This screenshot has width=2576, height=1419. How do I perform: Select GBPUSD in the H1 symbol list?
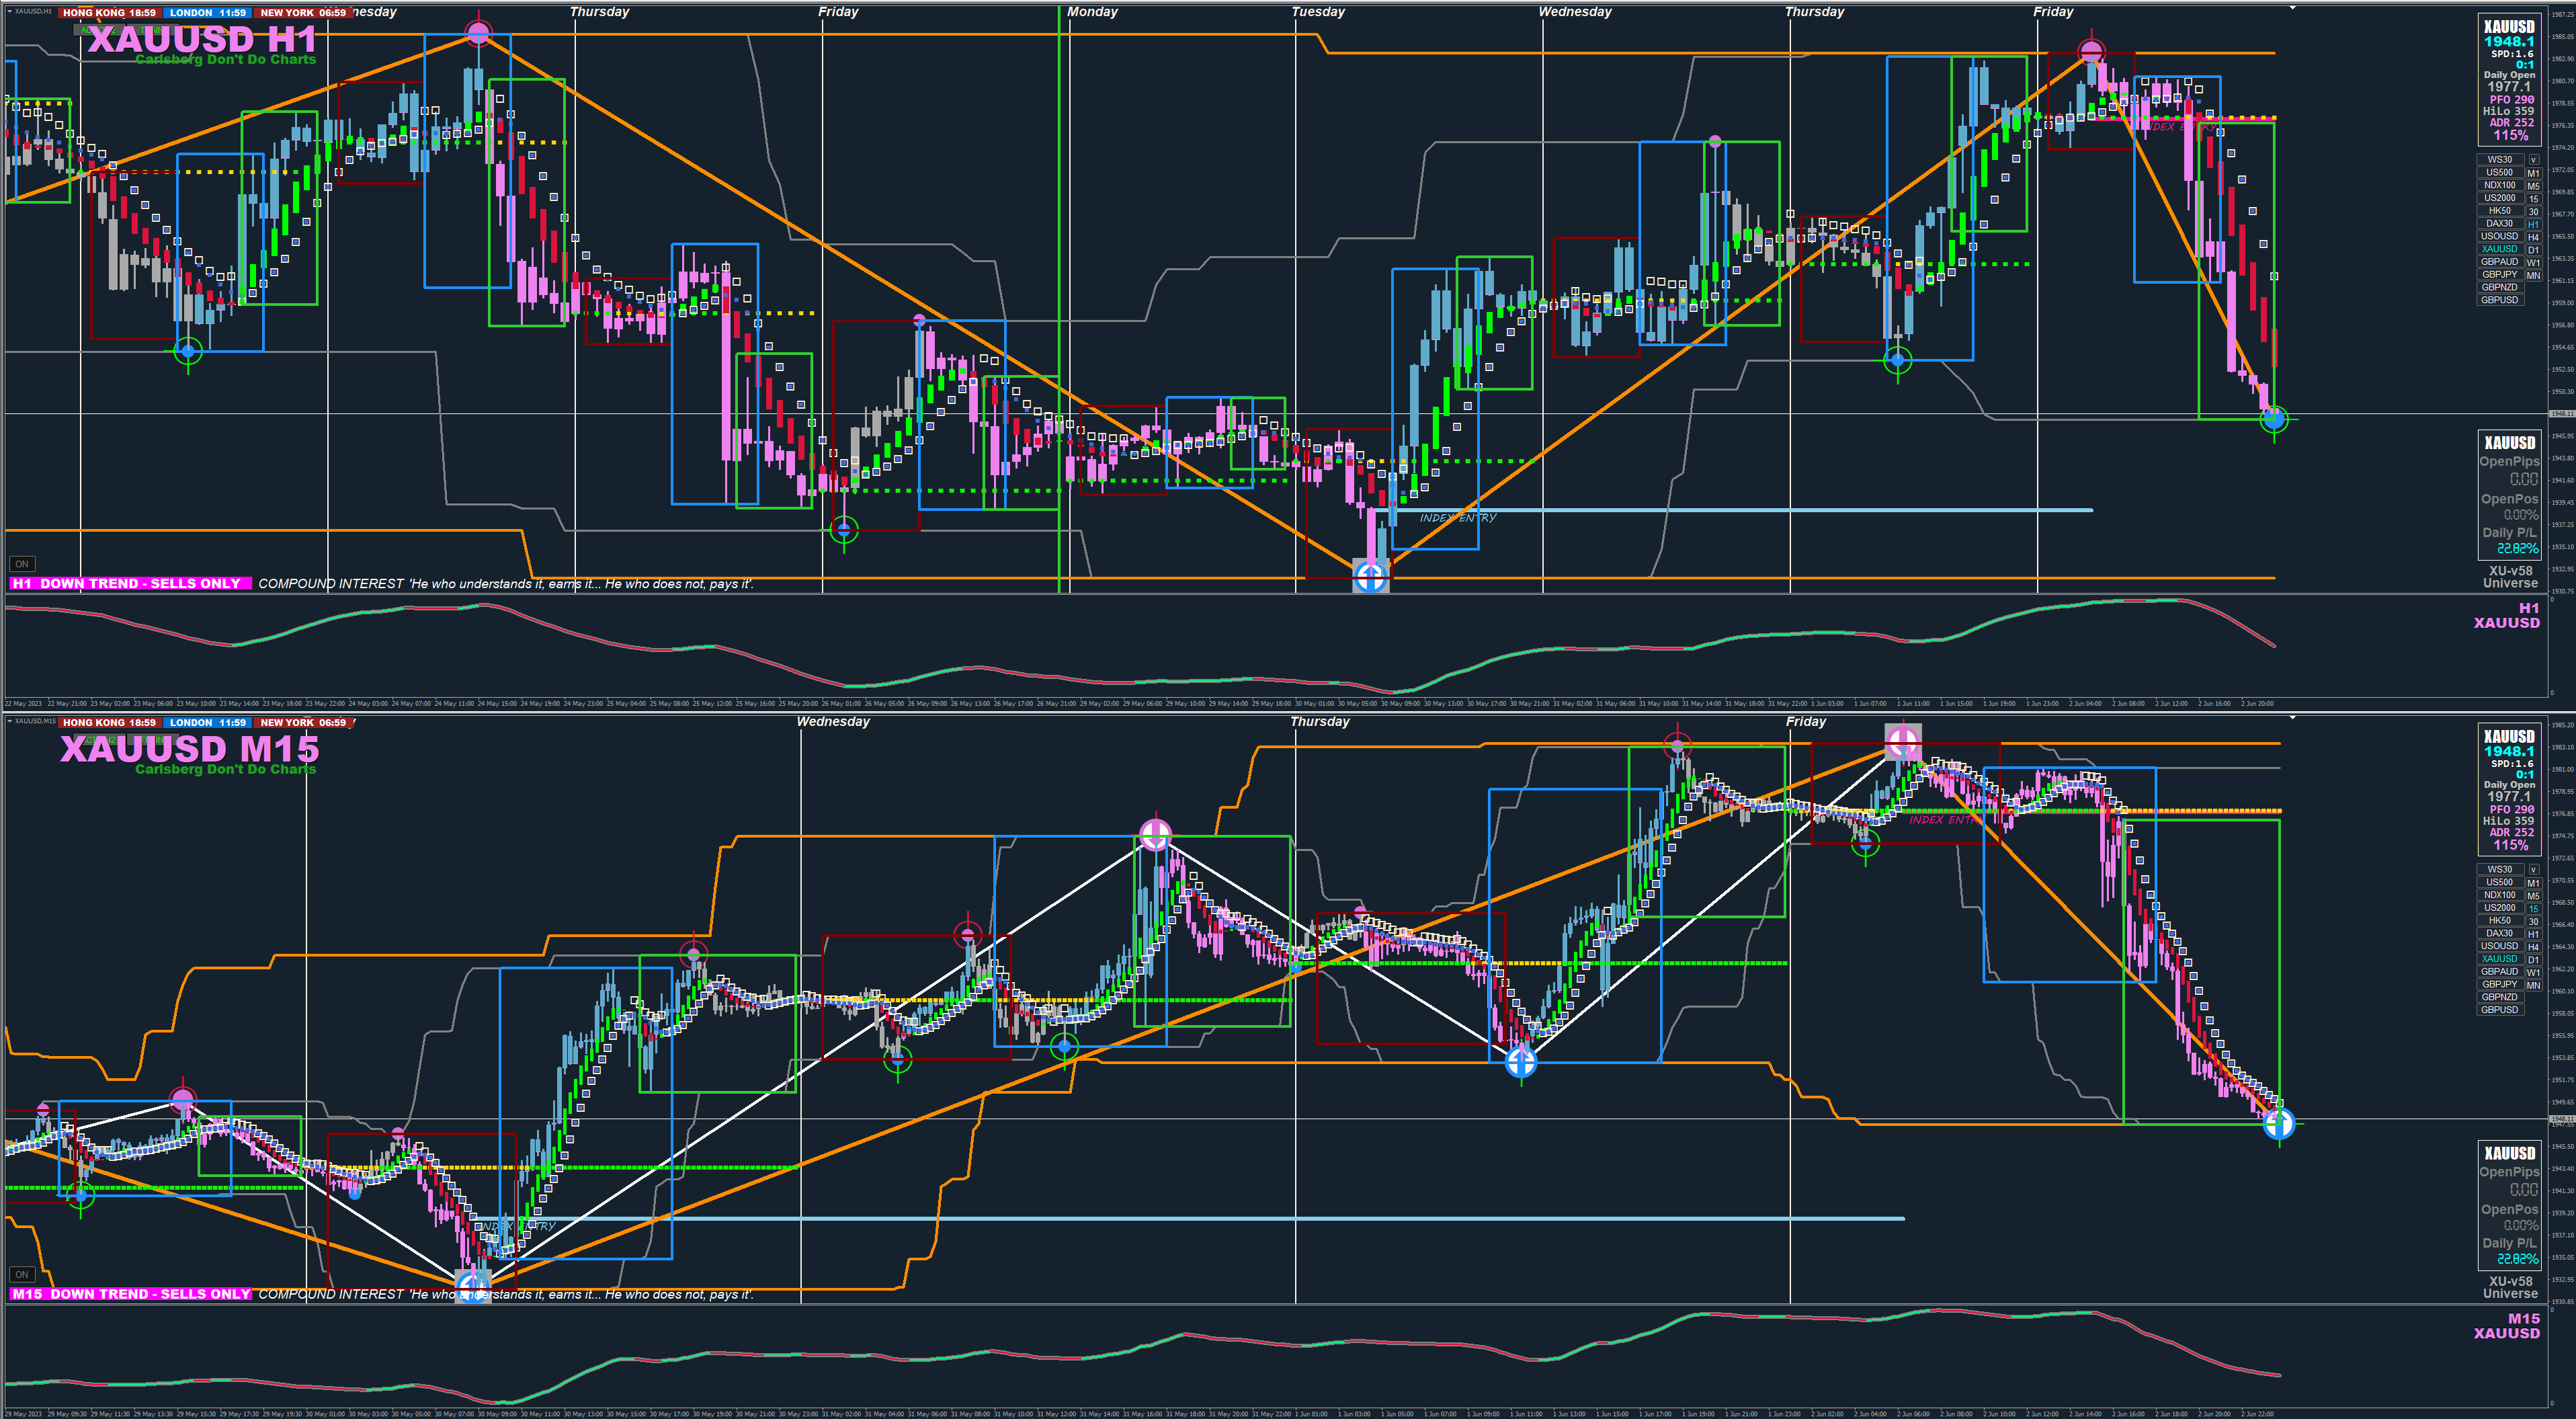[2499, 300]
